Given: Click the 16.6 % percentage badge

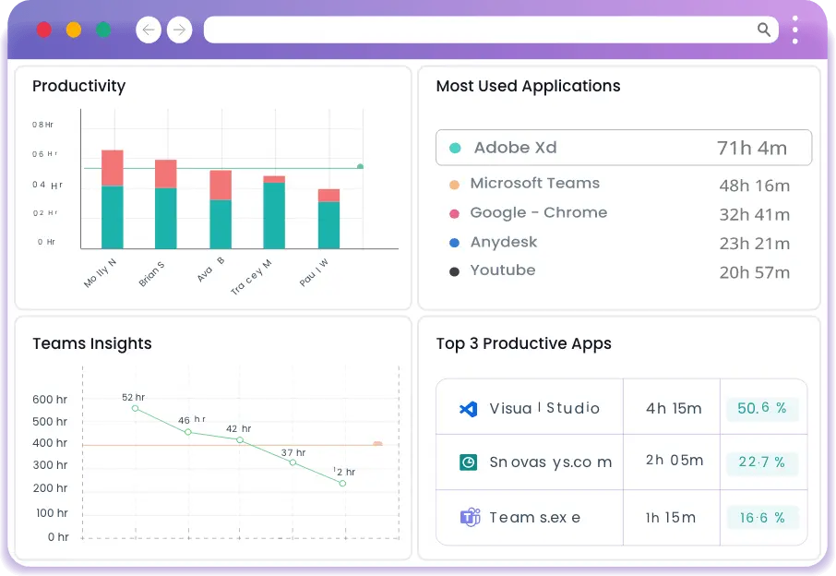Looking at the screenshot, I should pyautogui.click(x=762, y=517).
